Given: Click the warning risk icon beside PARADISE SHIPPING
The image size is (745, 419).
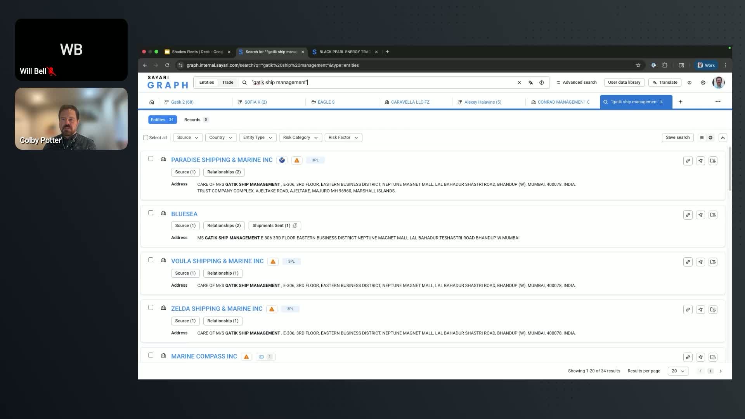Looking at the screenshot, I should [297, 160].
